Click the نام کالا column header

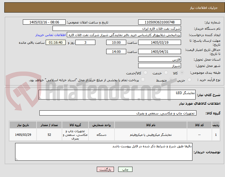pos(151,125)
